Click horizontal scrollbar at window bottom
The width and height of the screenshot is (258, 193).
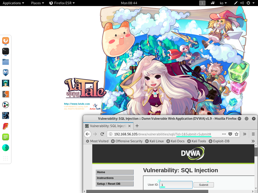point(147,191)
